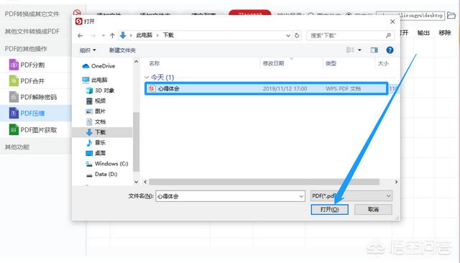Open the 组织 menu
The width and height of the screenshot is (460, 263).
click(x=88, y=50)
